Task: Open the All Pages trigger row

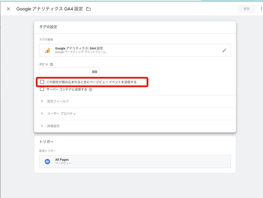Action: (135, 162)
